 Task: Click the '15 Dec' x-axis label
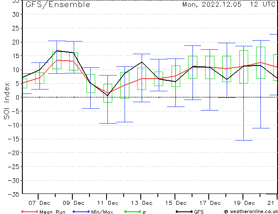[x=176, y=203]
